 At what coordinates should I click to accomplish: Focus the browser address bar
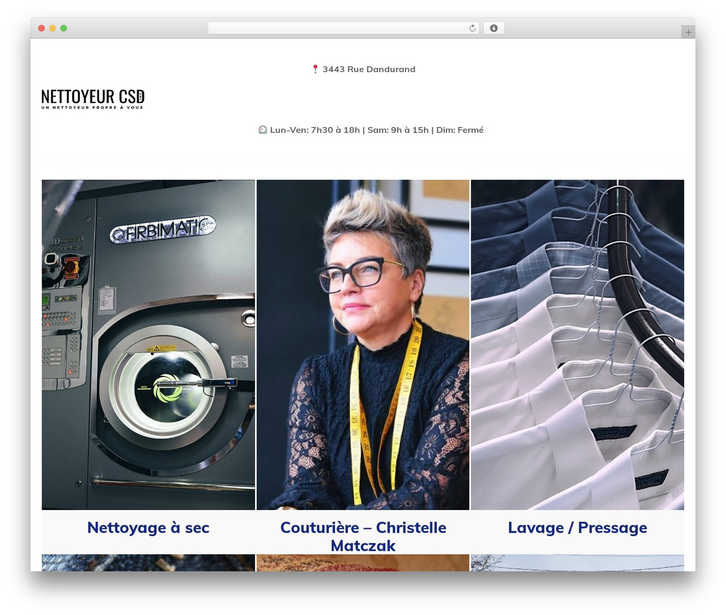click(344, 28)
